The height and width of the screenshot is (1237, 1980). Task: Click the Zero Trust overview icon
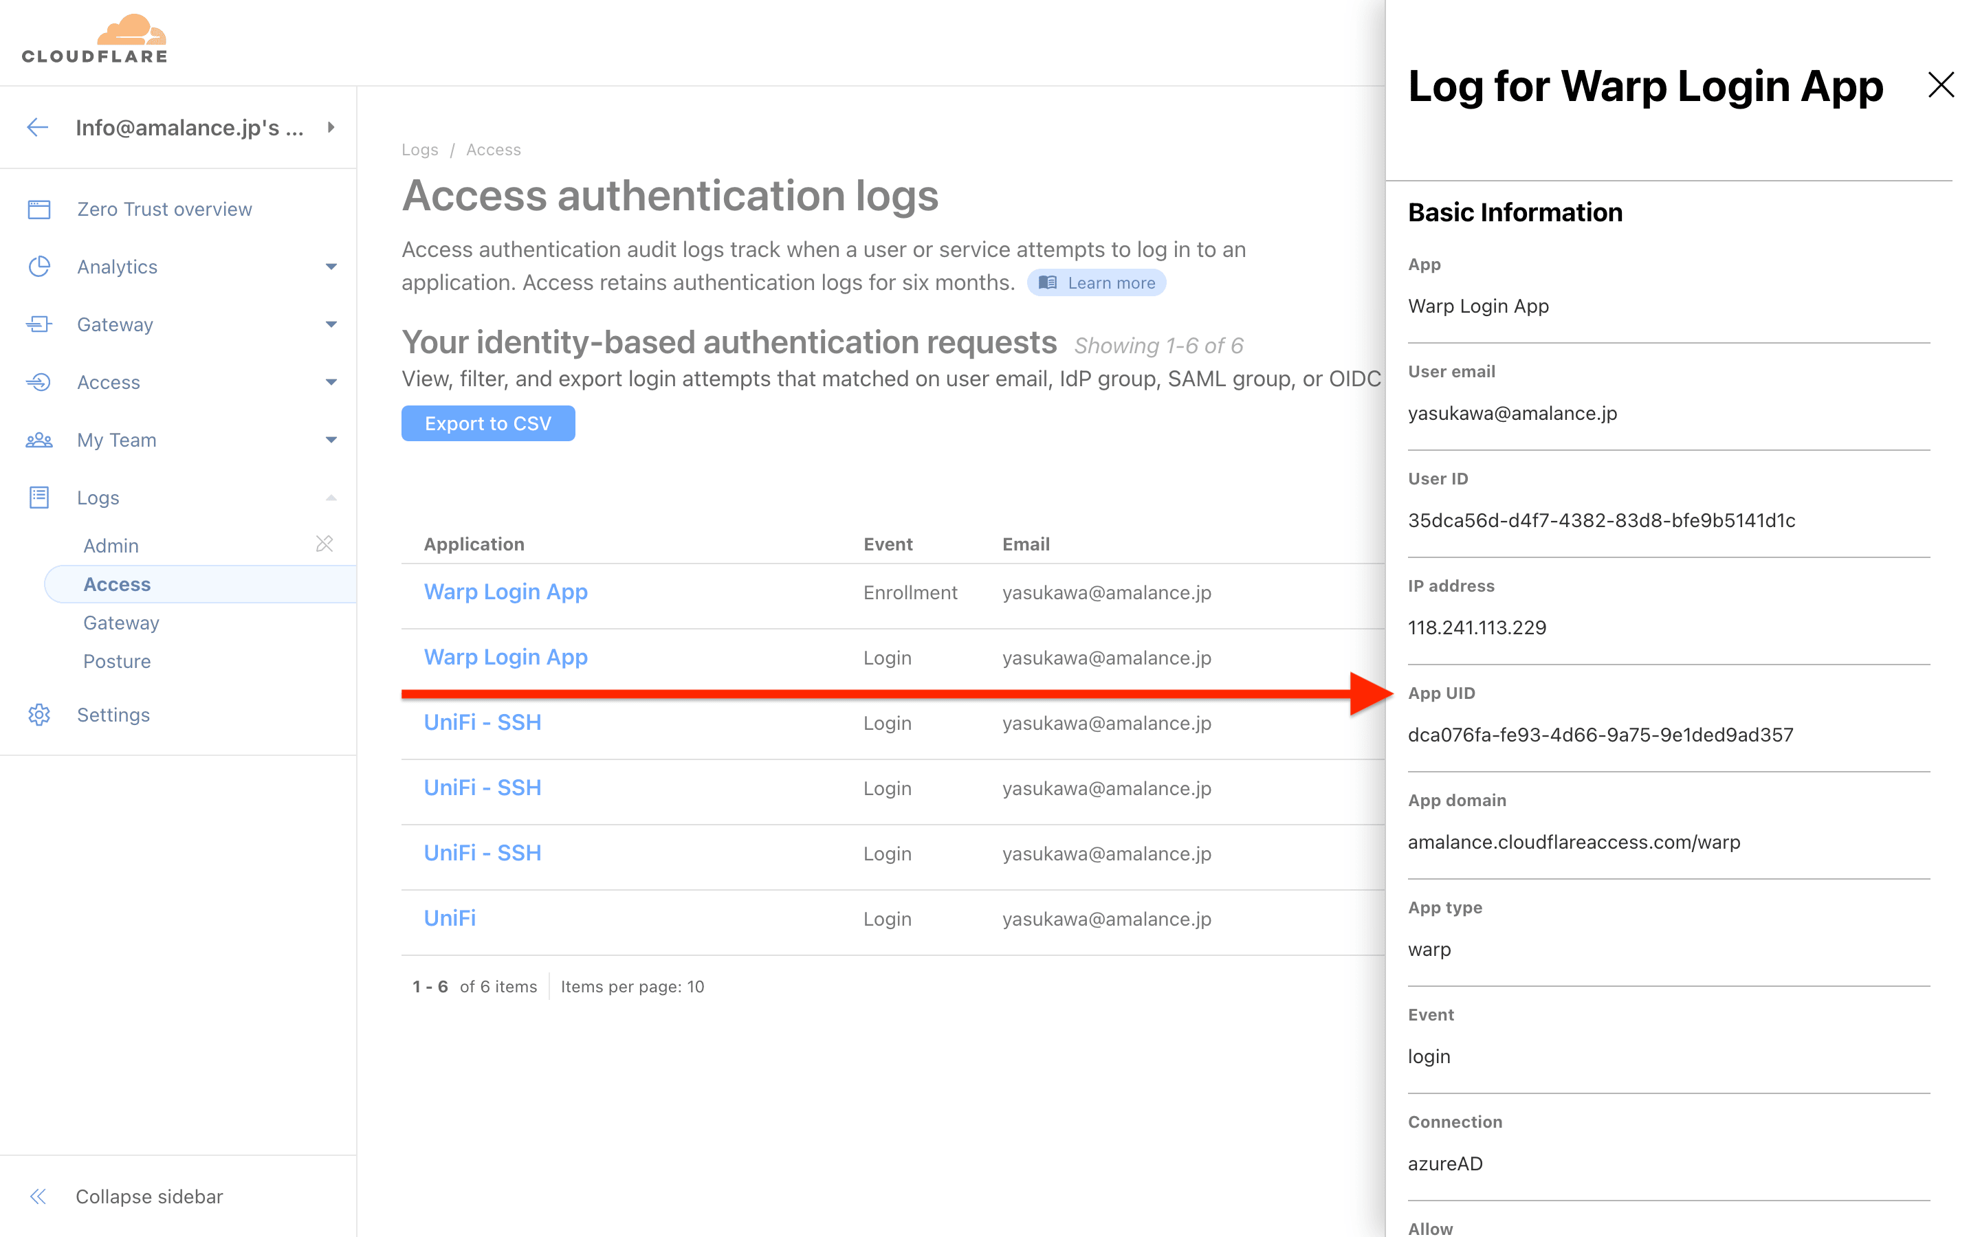tap(39, 210)
